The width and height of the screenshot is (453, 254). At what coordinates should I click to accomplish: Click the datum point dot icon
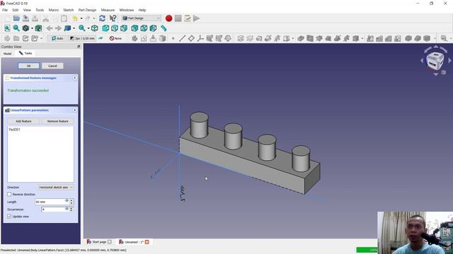click(x=173, y=38)
